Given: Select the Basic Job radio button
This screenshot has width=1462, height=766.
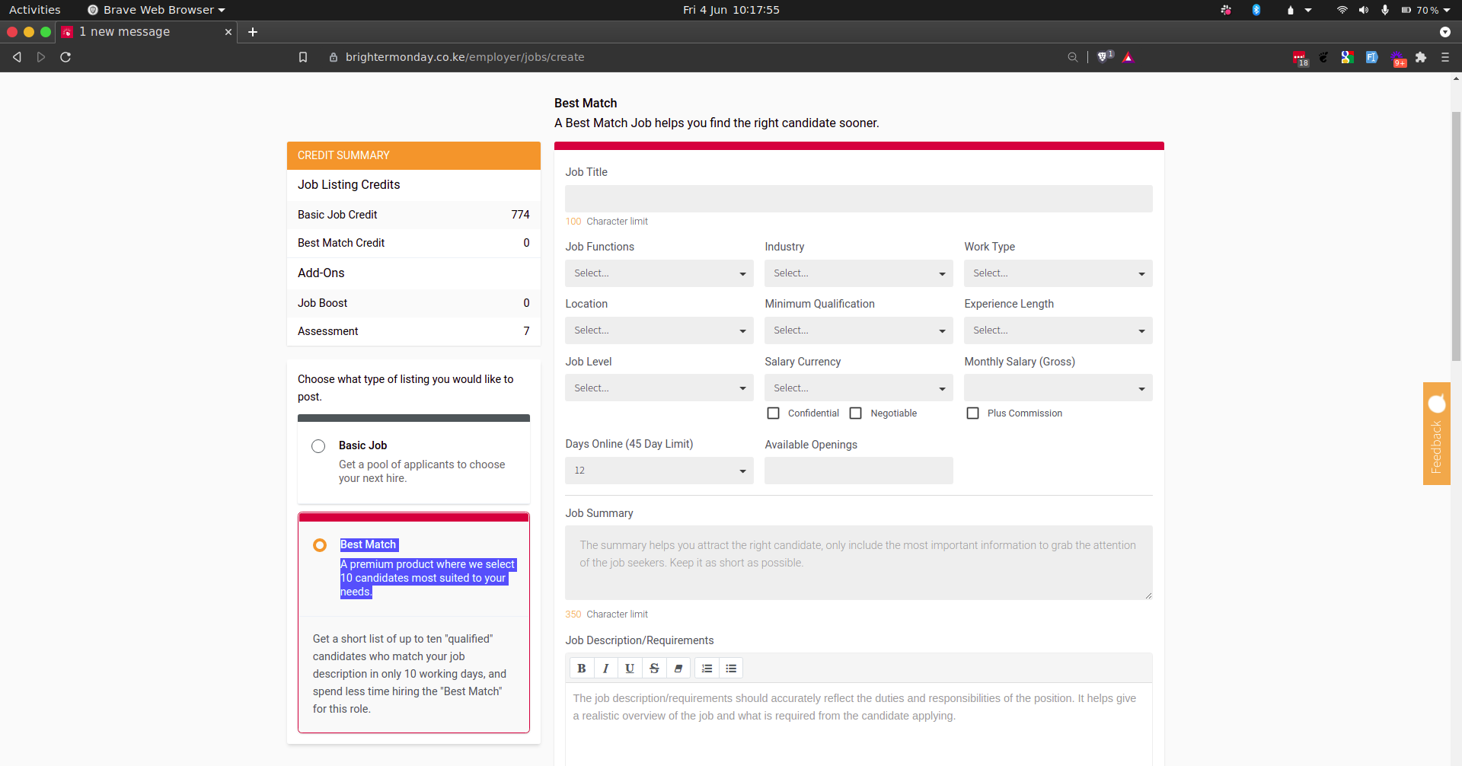Looking at the screenshot, I should click(318, 446).
